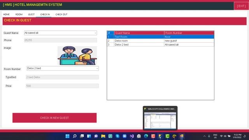This screenshot has width=249, height=140.
Task: Open Zoom from the taskbar
Action: pyautogui.click(x=124, y=136)
